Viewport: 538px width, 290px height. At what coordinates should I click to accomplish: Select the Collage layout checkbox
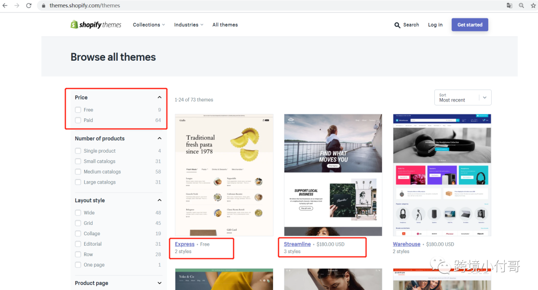[x=78, y=233]
